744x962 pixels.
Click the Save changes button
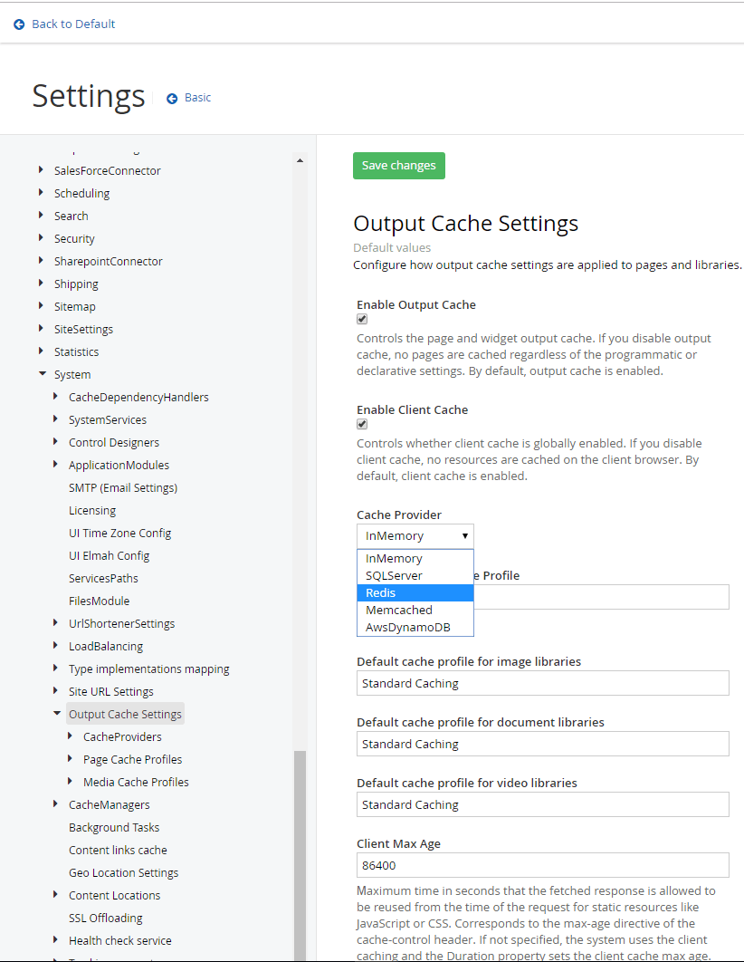coord(398,166)
